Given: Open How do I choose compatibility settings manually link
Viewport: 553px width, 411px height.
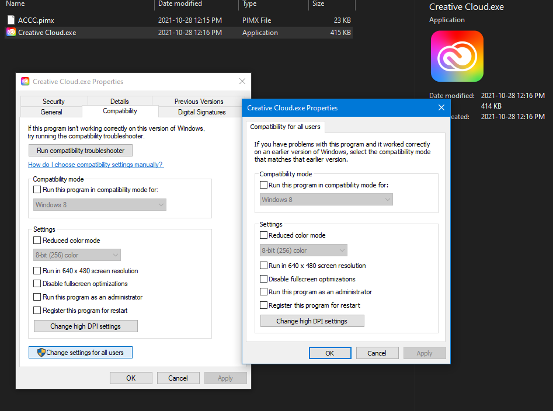Looking at the screenshot, I should (x=95, y=164).
